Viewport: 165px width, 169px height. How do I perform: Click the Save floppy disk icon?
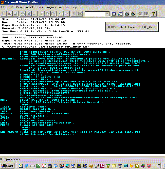coord(15,14)
